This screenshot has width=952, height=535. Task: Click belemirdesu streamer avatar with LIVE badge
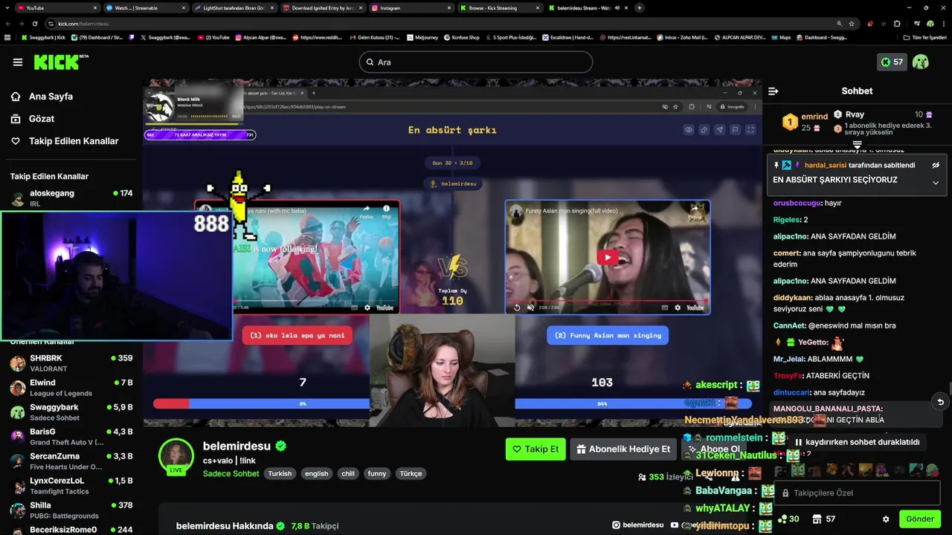(x=176, y=455)
